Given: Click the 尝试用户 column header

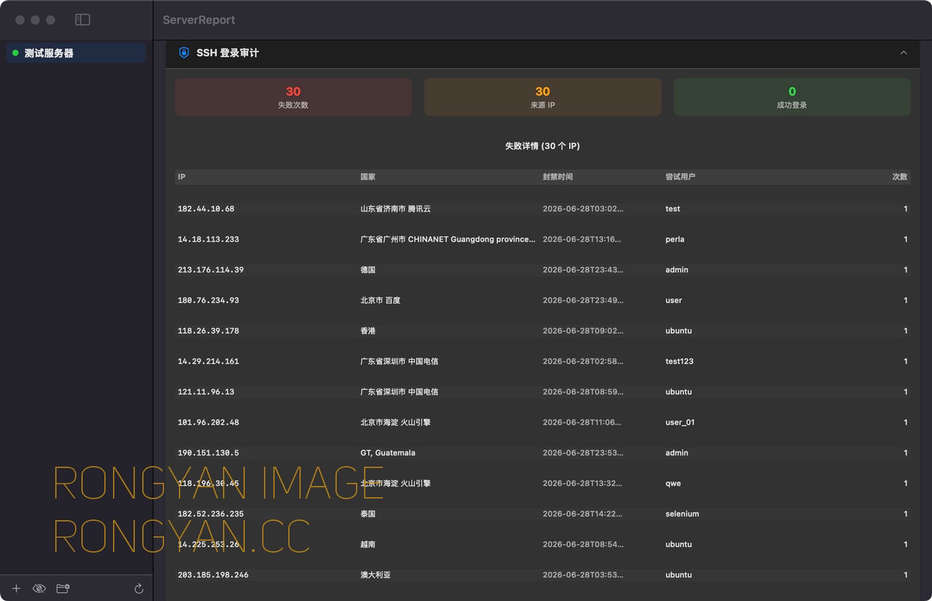Looking at the screenshot, I should (680, 177).
